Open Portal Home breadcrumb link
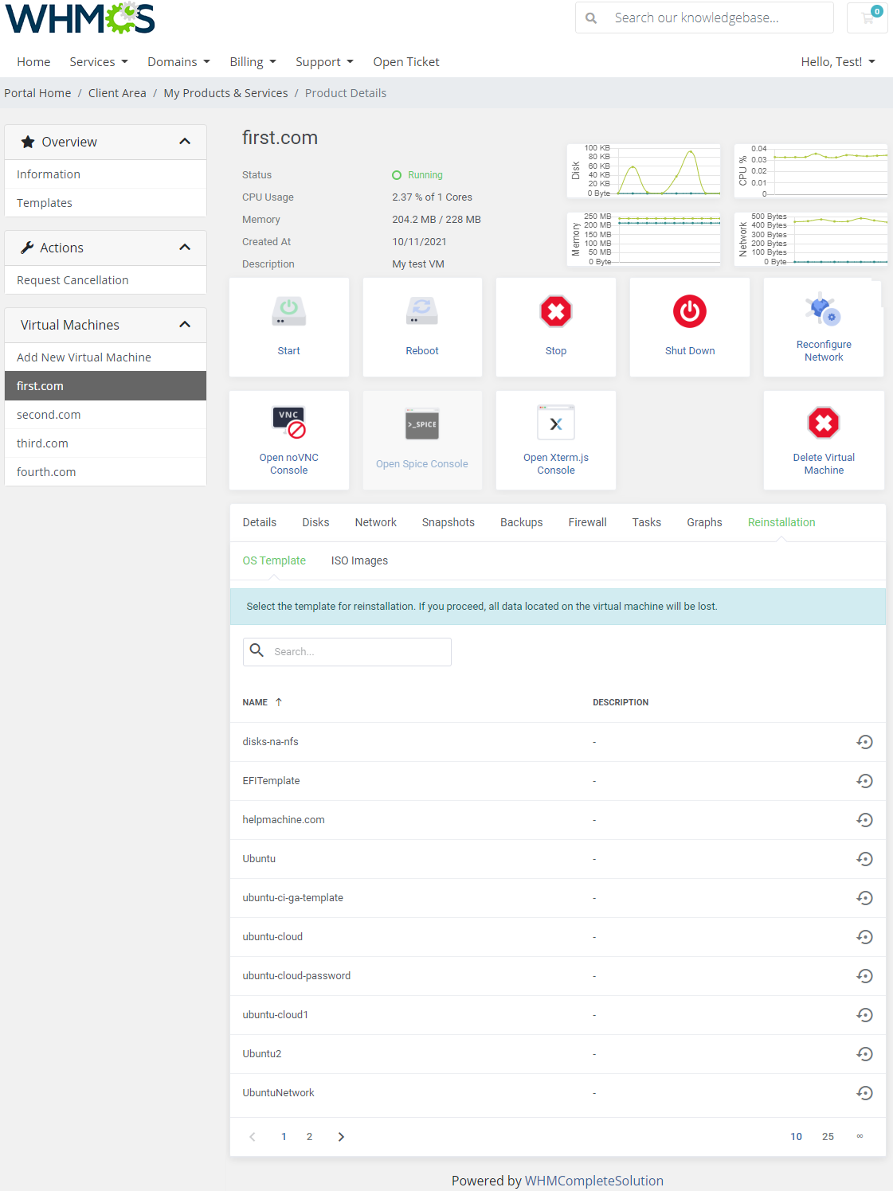 (x=37, y=93)
